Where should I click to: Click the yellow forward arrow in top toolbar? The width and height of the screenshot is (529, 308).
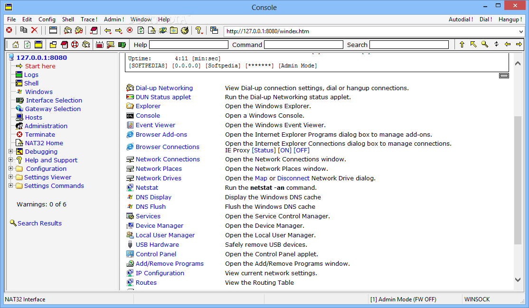point(118,31)
